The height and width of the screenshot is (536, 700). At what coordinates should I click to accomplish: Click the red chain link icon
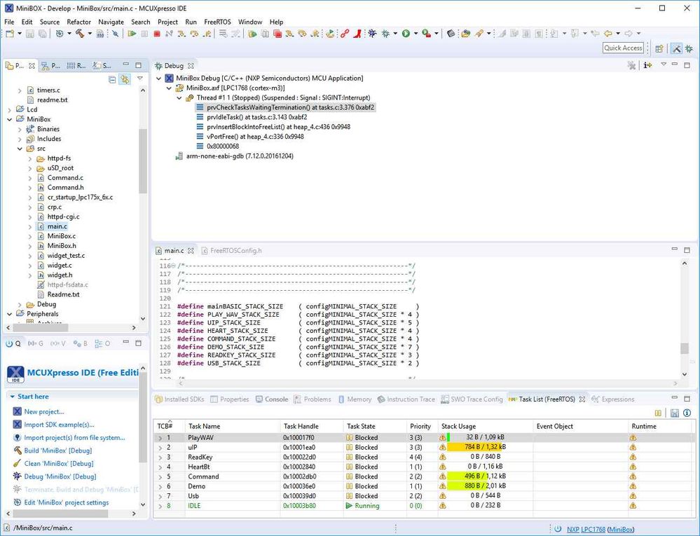coord(344,34)
